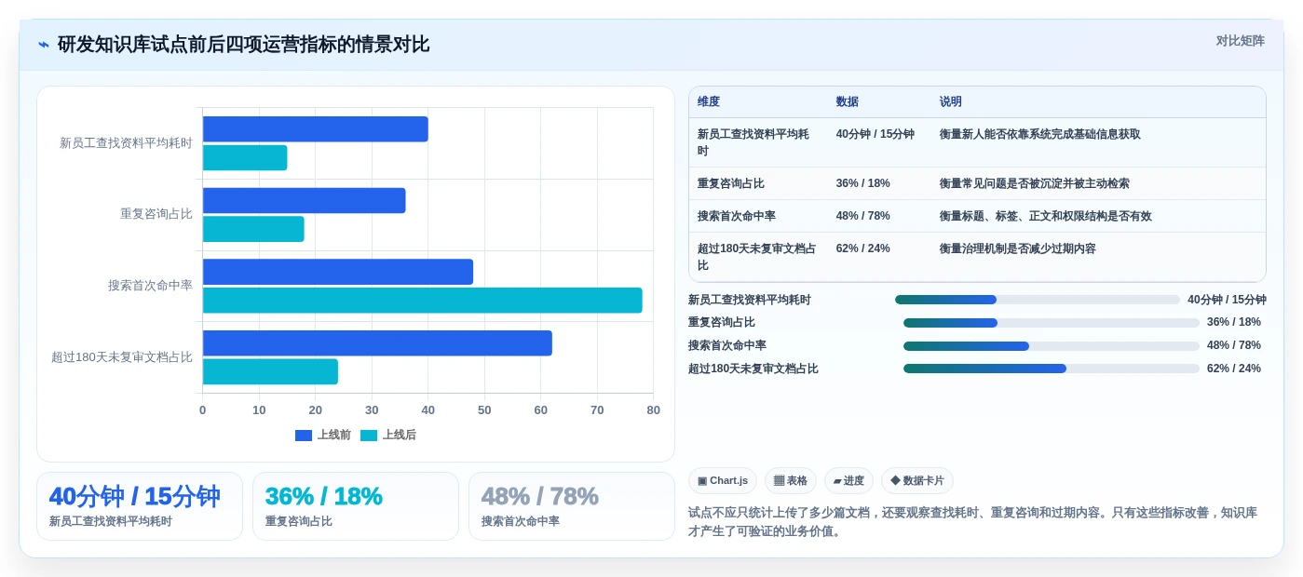Click table row name 搜索首次命中率
Screen dimensions: 1303x577
click(737, 216)
